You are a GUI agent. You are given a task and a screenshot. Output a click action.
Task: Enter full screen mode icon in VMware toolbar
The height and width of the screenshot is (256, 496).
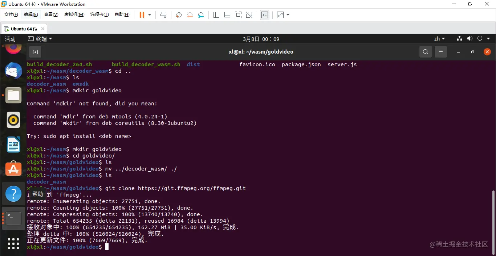[238, 15]
